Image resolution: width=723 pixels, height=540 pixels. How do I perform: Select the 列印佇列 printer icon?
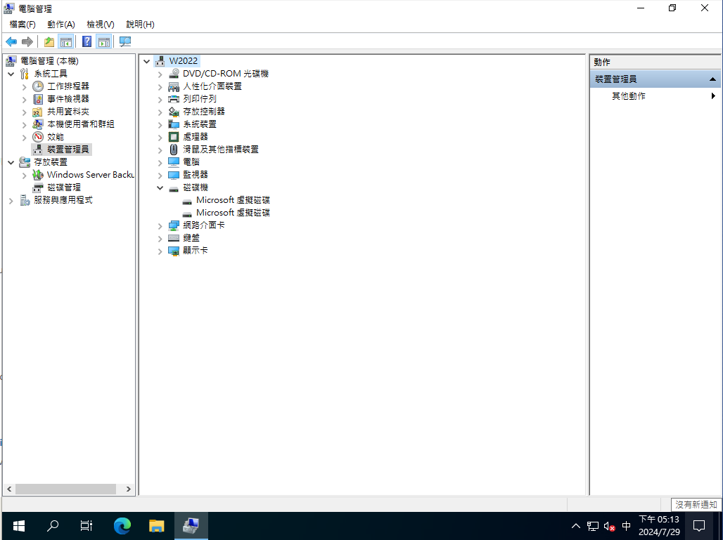click(x=174, y=99)
